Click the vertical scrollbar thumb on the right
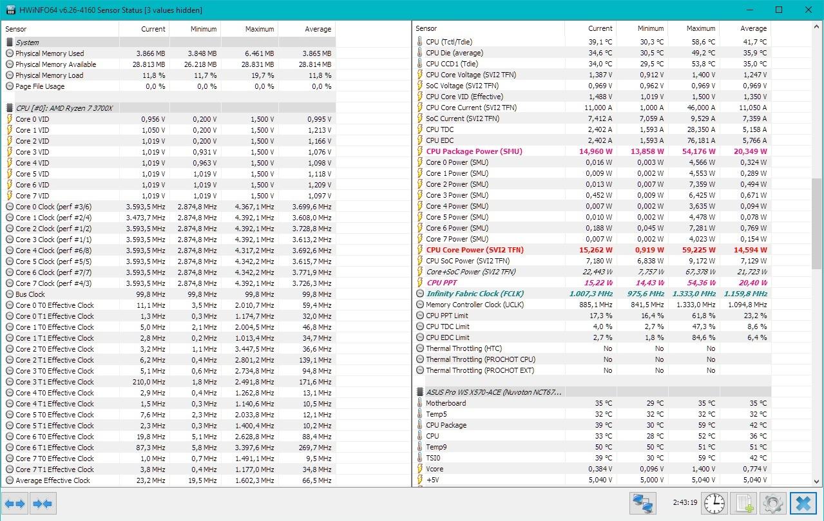Image resolution: width=824 pixels, height=521 pixels. pyautogui.click(x=818, y=223)
